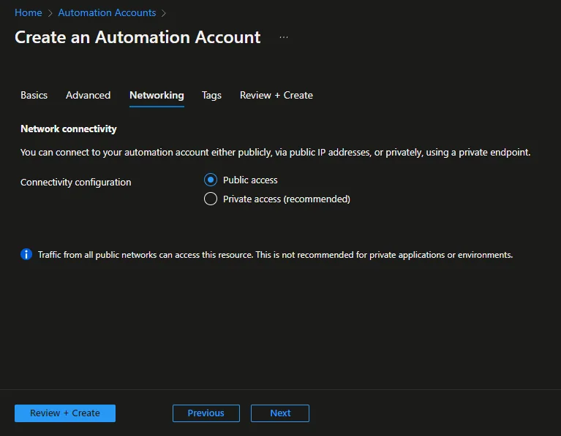Go back with the Previous button
This screenshot has width=561, height=436.
tap(206, 413)
